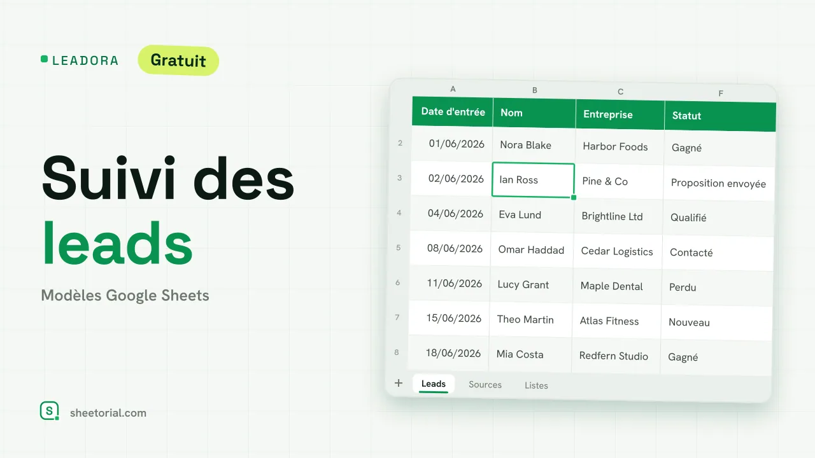
Task: Select column C by its letter
Action: (621, 92)
